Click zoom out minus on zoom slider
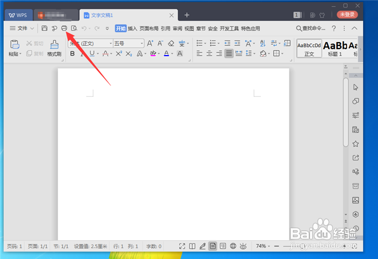The image size is (378, 259). [276, 246]
